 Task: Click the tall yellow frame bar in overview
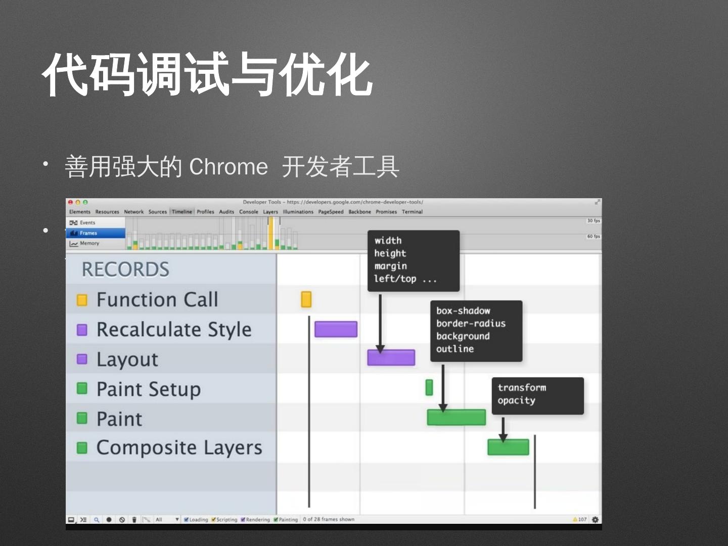click(271, 233)
